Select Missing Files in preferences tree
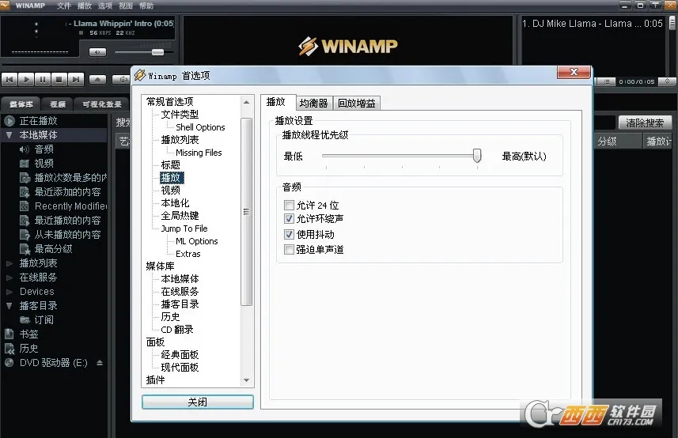The height and width of the screenshot is (438, 678). (x=199, y=153)
